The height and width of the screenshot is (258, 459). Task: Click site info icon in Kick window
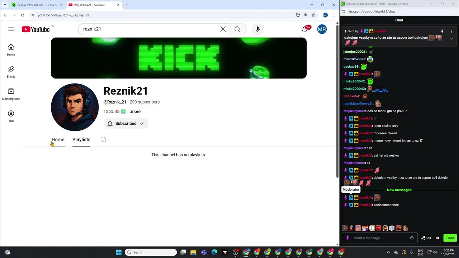tap(344, 11)
